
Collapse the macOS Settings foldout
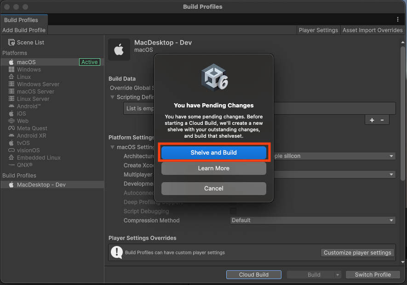click(112, 147)
